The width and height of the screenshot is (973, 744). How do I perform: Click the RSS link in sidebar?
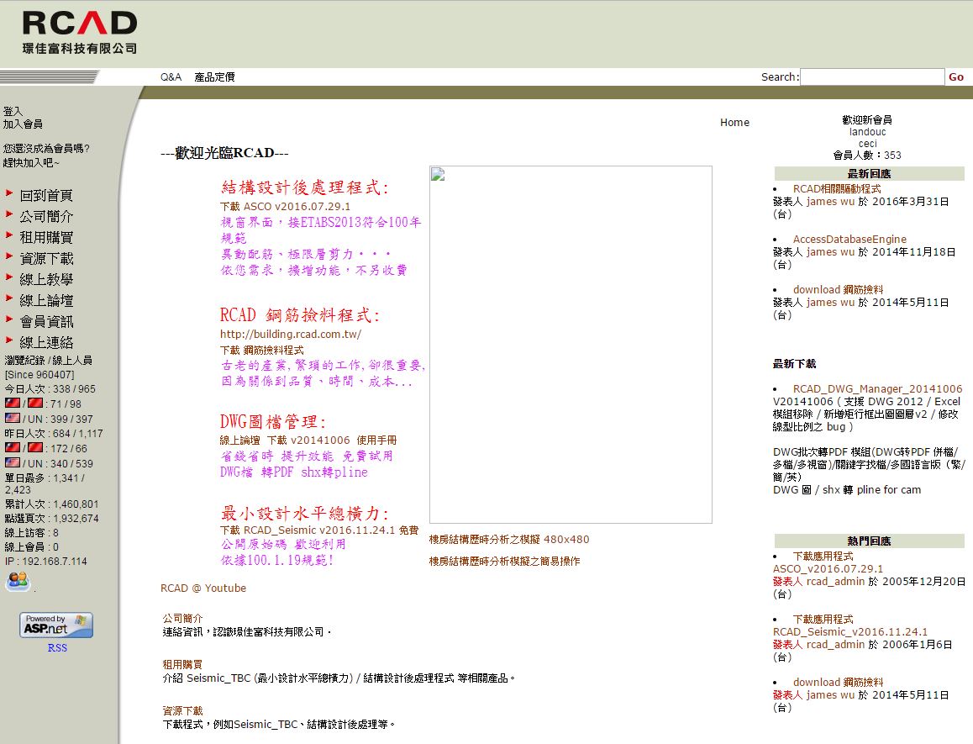coord(57,647)
